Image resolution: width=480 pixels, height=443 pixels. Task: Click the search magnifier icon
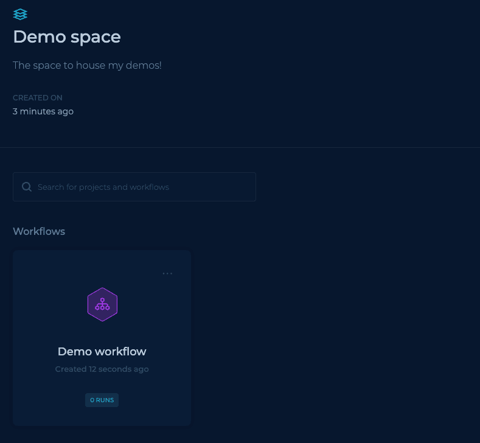click(x=27, y=187)
